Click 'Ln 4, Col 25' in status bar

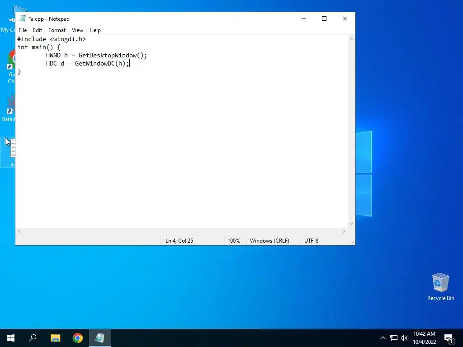tap(179, 241)
